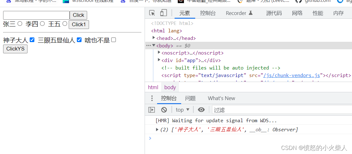Viewport: 352px width, 154px height.
Task: Select html in the breadcrumb bar
Action: click(153, 87)
